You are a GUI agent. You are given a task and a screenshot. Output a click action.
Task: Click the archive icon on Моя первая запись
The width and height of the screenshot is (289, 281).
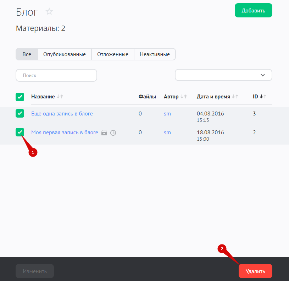[104, 133]
